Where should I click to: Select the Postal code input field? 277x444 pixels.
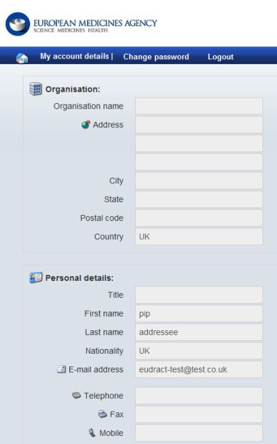click(x=199, y=218)
